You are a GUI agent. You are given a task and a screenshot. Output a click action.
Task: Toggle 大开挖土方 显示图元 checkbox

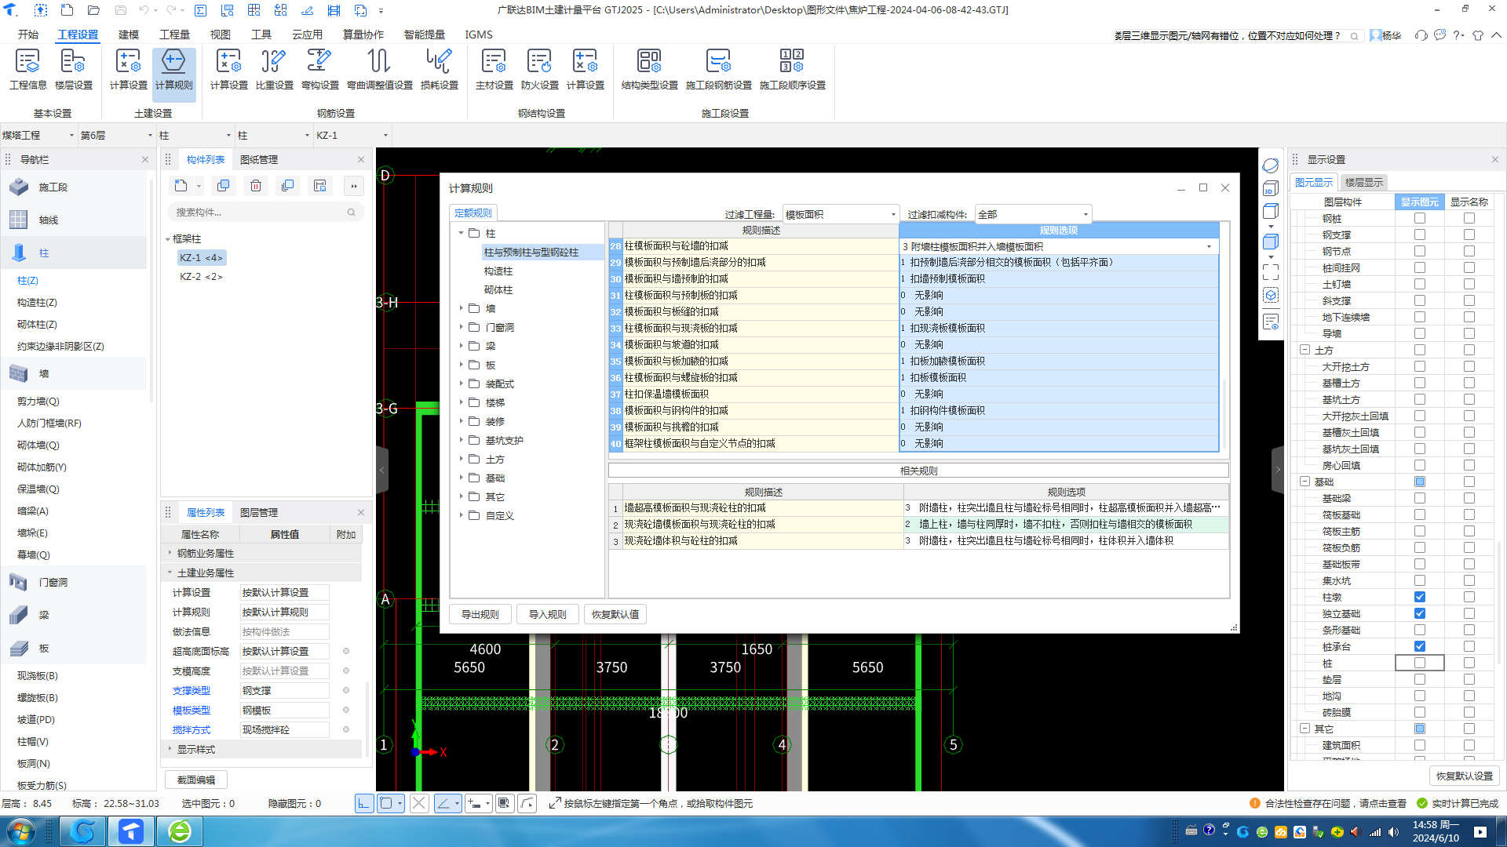click(1420, 367)
